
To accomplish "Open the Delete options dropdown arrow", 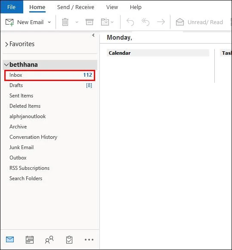I will click(77, 22).
